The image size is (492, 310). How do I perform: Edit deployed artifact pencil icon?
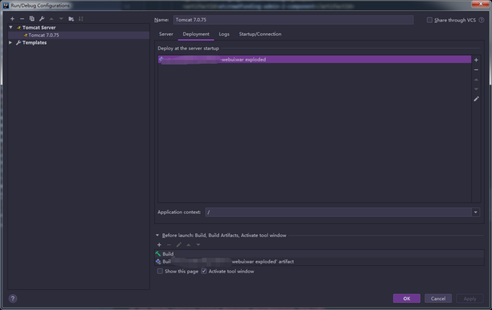pyautogui.click(x=476, y=99)
